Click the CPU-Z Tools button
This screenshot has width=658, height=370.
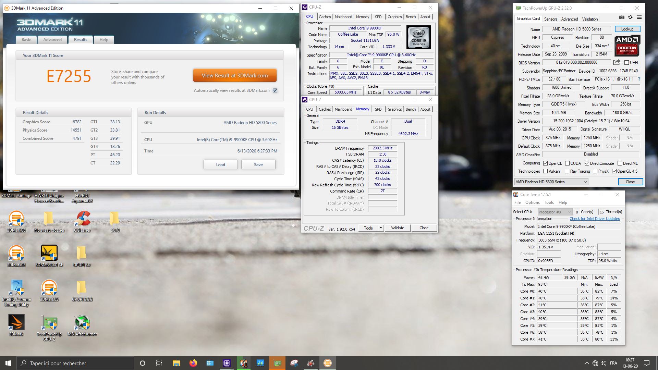368,228
